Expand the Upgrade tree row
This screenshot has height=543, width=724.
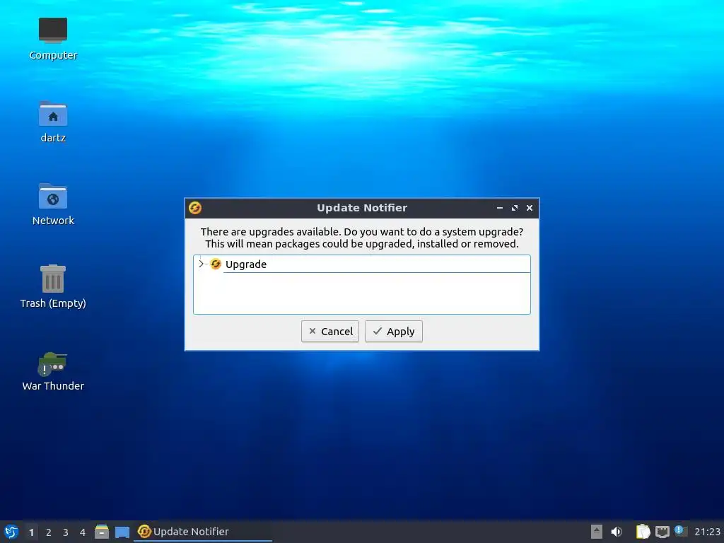(x=201, y=264)
